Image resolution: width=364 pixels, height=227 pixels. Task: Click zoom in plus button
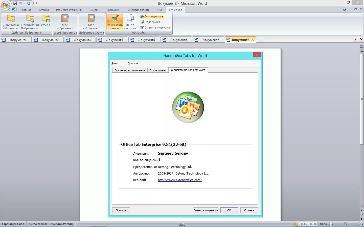(x=361, y=224)
